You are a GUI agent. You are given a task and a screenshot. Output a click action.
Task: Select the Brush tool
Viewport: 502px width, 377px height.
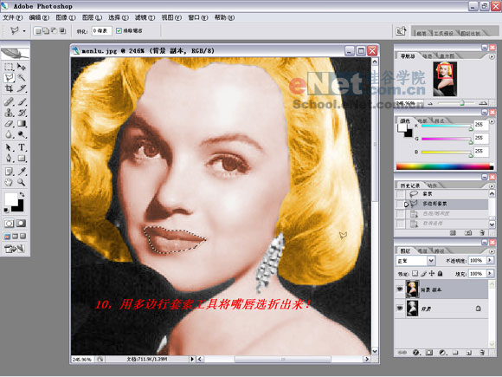coord(22,102)
